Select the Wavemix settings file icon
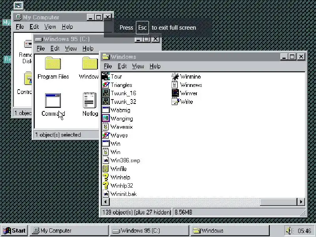 105,127
